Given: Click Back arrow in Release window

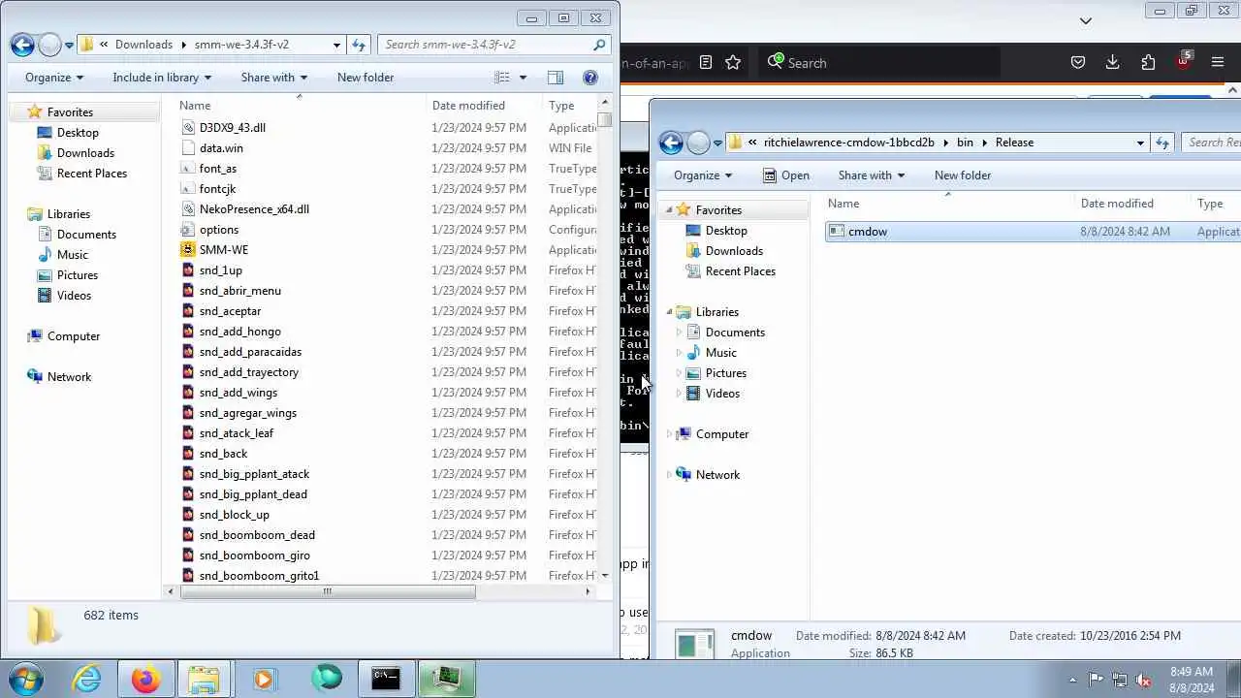Looking at the screenshot, I should tap(671, 143).
